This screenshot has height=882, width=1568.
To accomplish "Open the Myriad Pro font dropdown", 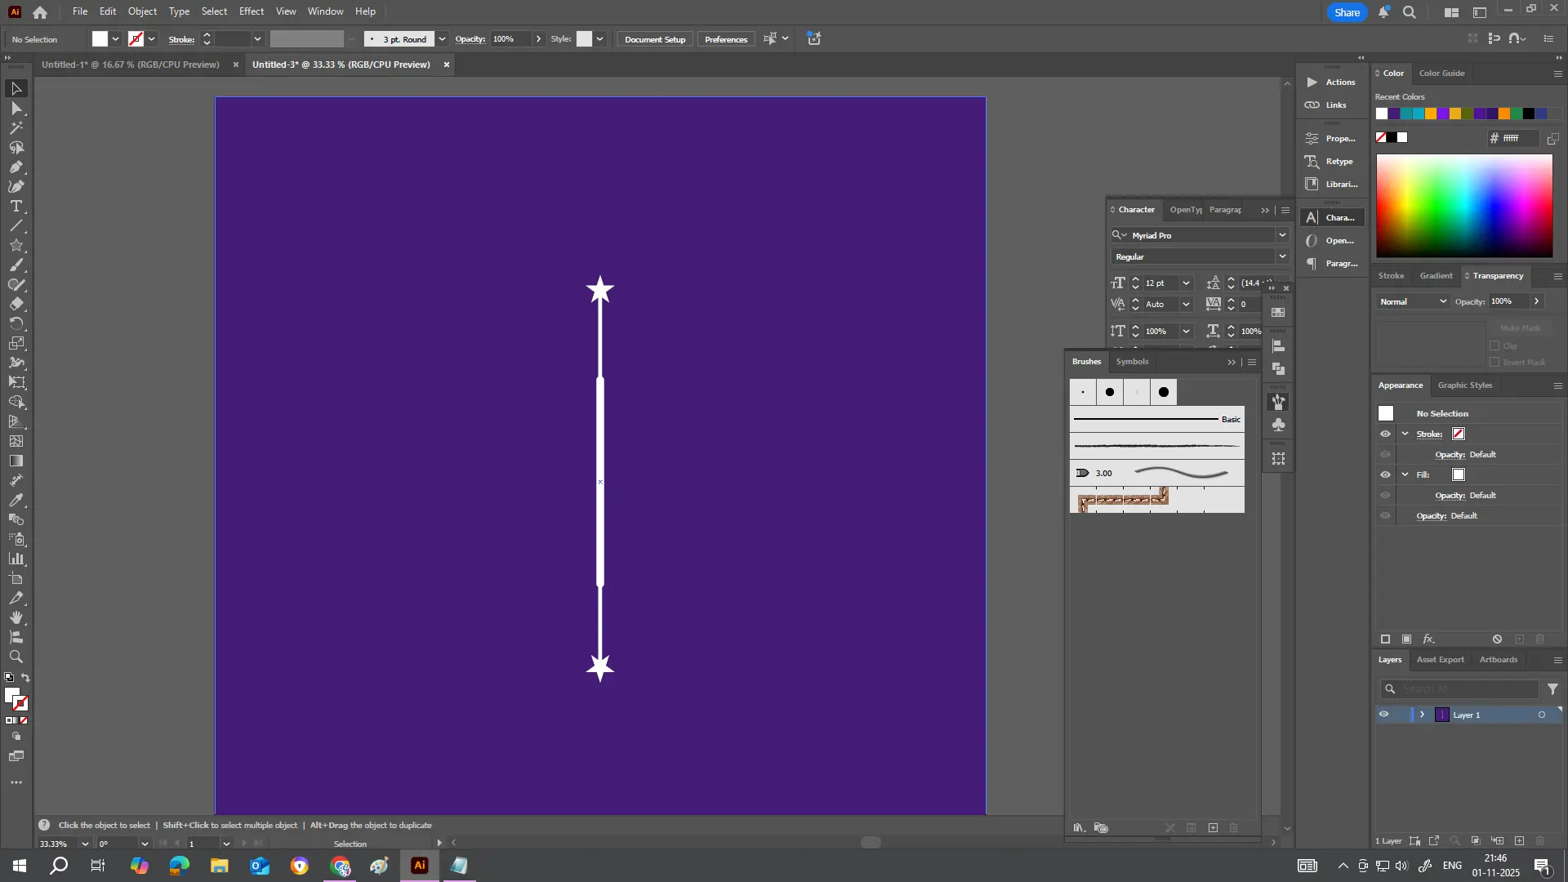I will click(x=1282, y=234).
